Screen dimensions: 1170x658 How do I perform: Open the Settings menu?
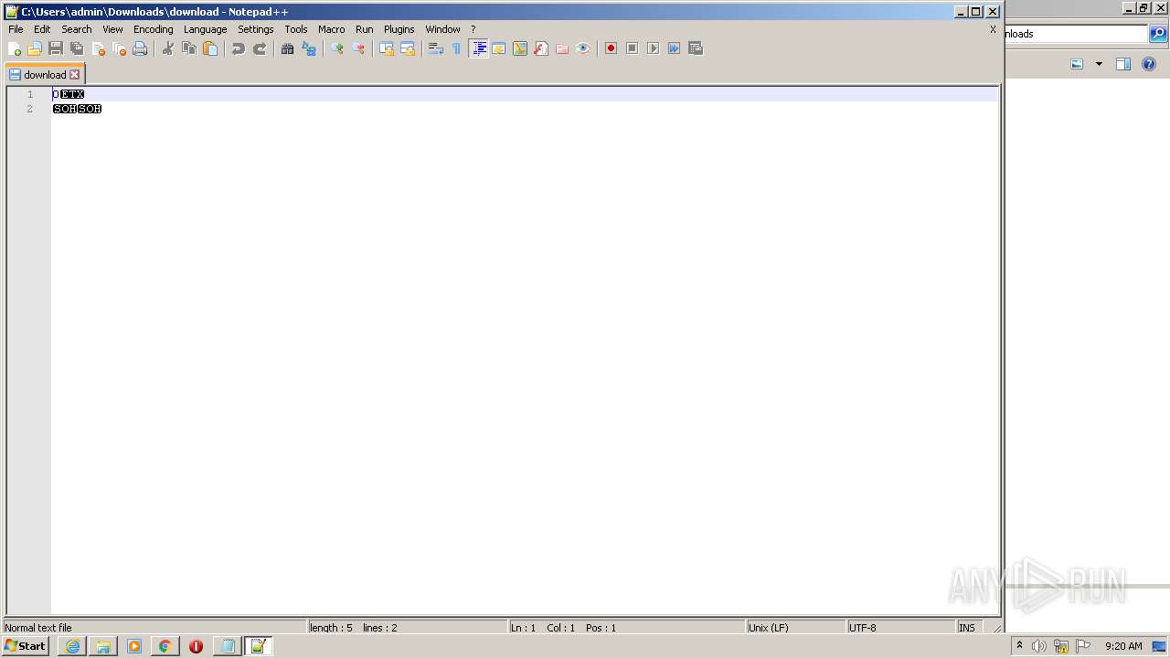point(256,29)
